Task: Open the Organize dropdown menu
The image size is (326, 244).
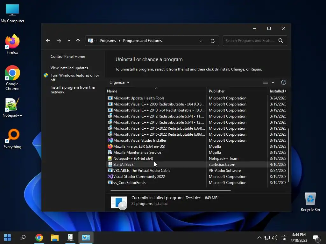Action: (119, 82)
